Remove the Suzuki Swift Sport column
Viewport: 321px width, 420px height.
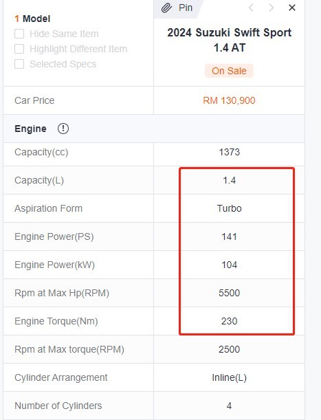(x=292, y=8)
